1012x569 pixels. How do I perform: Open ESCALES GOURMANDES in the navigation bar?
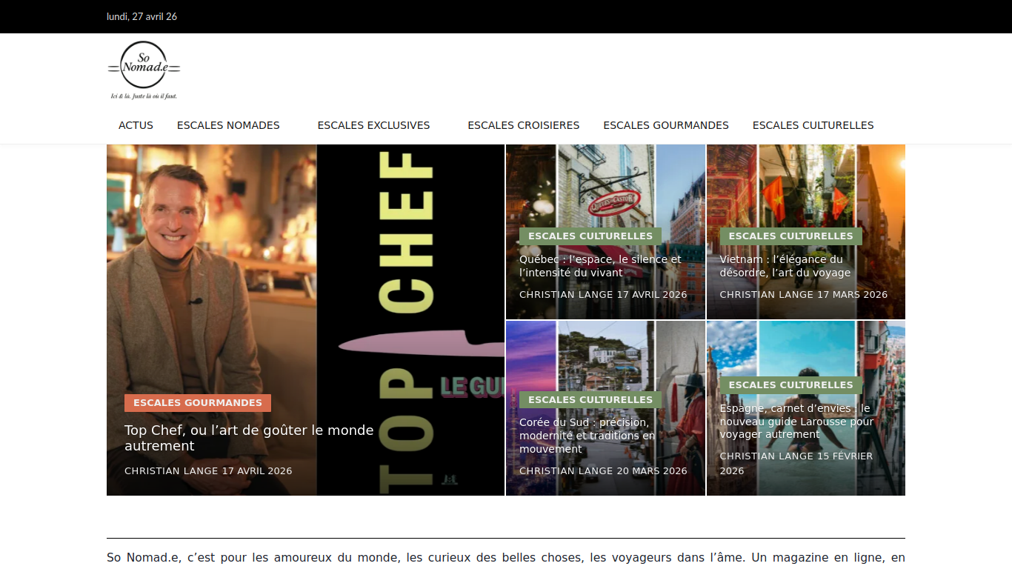pyautogui.click(x=666, y=125)
